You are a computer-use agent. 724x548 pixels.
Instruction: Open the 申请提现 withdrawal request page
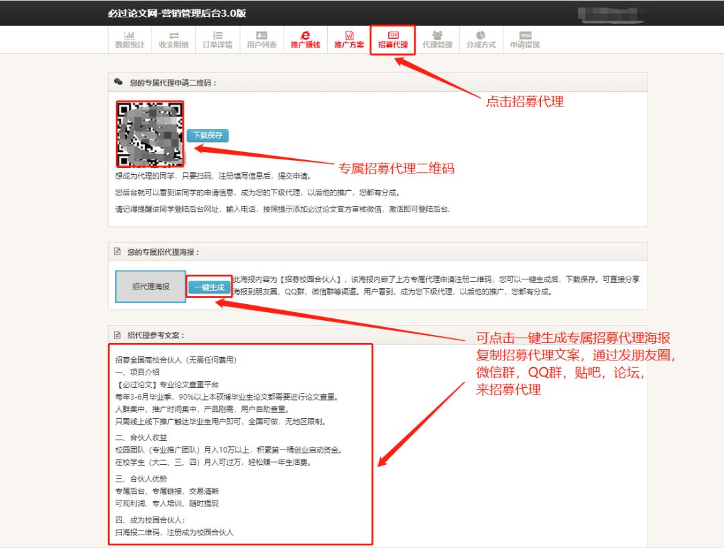pos(525,39)
